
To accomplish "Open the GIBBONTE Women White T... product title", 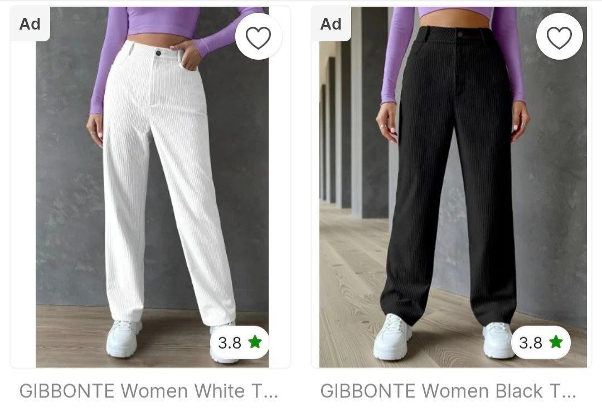I will pyautogui.click(x=149, y=391).
